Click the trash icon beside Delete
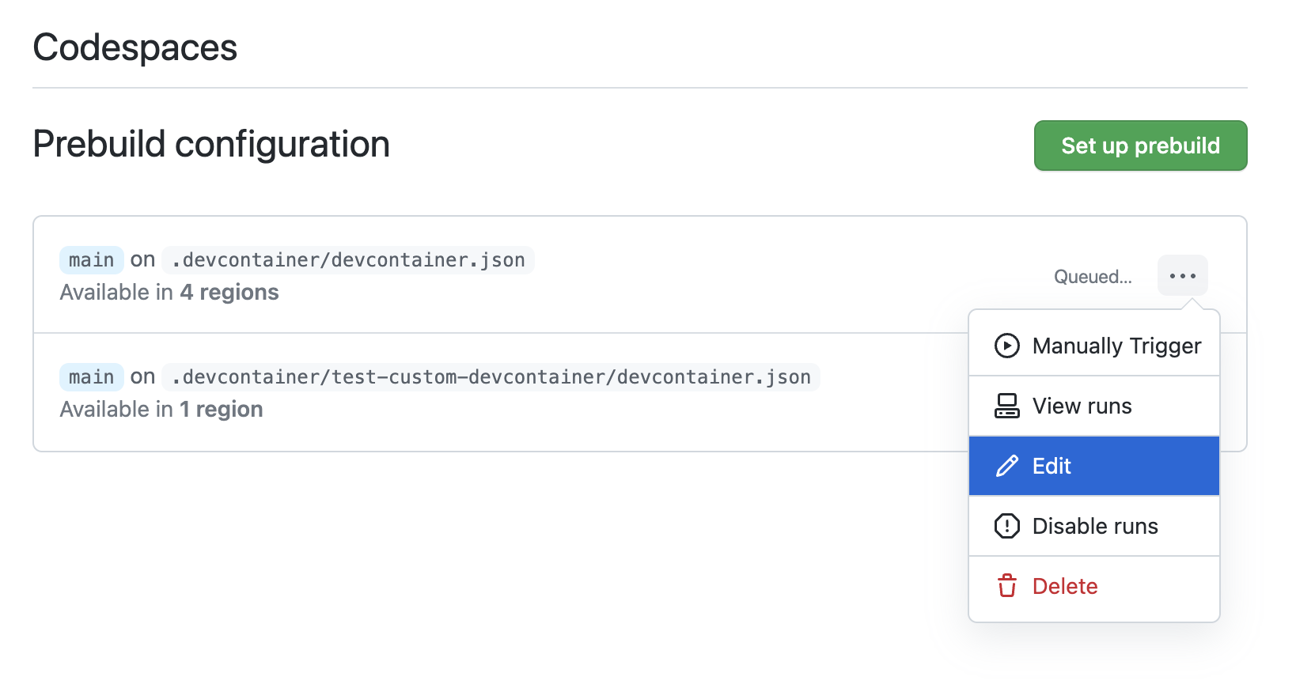This screenshot has width=1296, height=688. coord(1006,586)
